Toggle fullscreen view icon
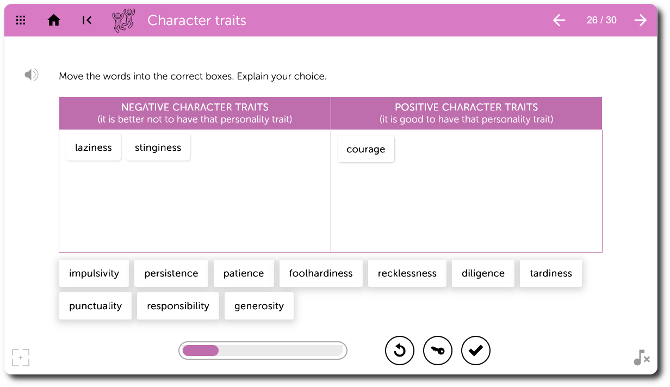The height and width of the screenshot is (387, 670). point(21,358)
